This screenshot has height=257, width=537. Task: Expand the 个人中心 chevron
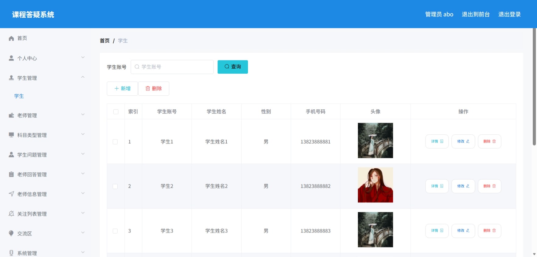[x=83, y=57]
